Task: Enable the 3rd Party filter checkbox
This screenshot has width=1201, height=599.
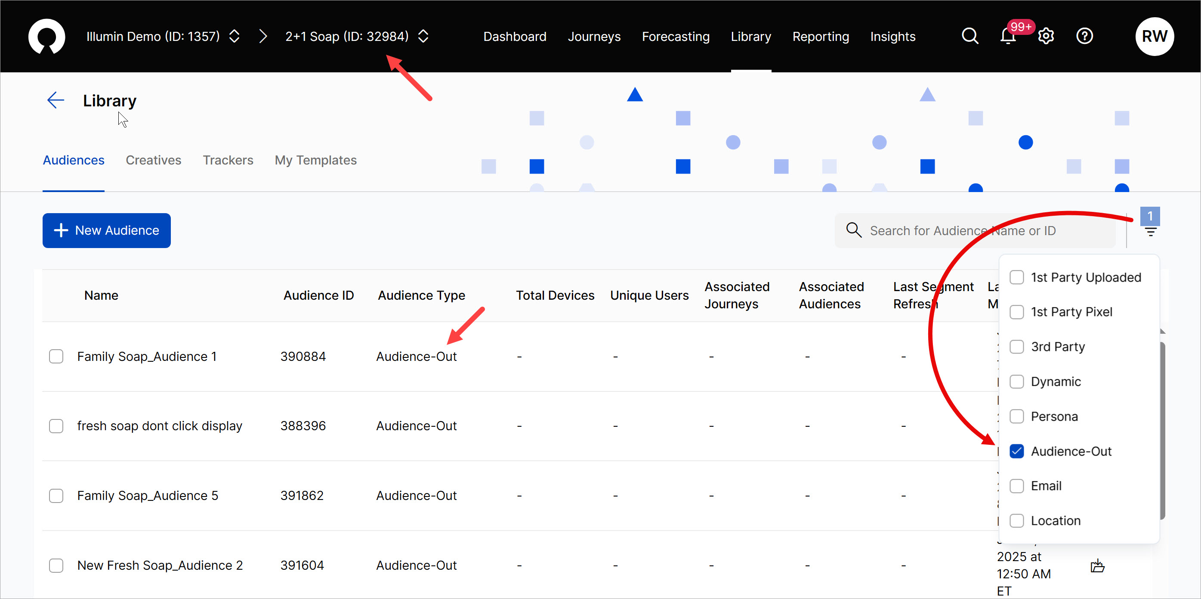Action: click(1016, 347)
